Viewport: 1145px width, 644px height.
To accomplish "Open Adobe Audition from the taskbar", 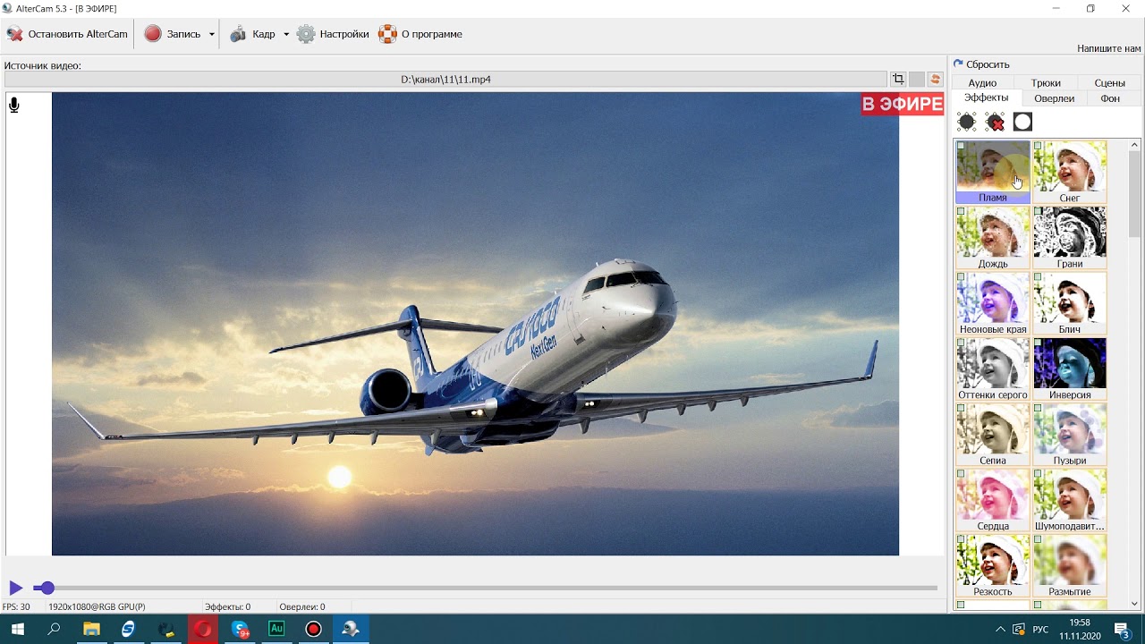I will click(x=276, y=629).
